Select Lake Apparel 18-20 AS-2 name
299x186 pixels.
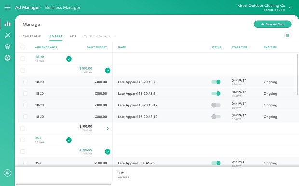pyautogui.click(x=136, y=93)
